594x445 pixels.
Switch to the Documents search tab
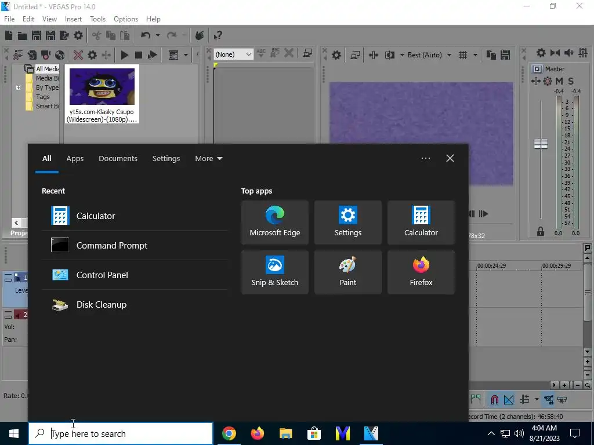[118, 159]
